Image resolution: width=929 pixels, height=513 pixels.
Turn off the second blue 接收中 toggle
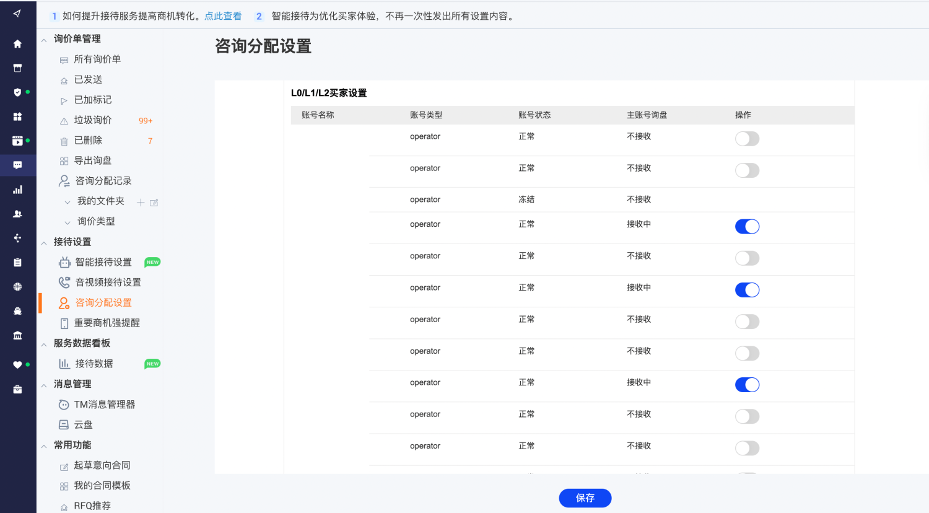pos(747,290)
